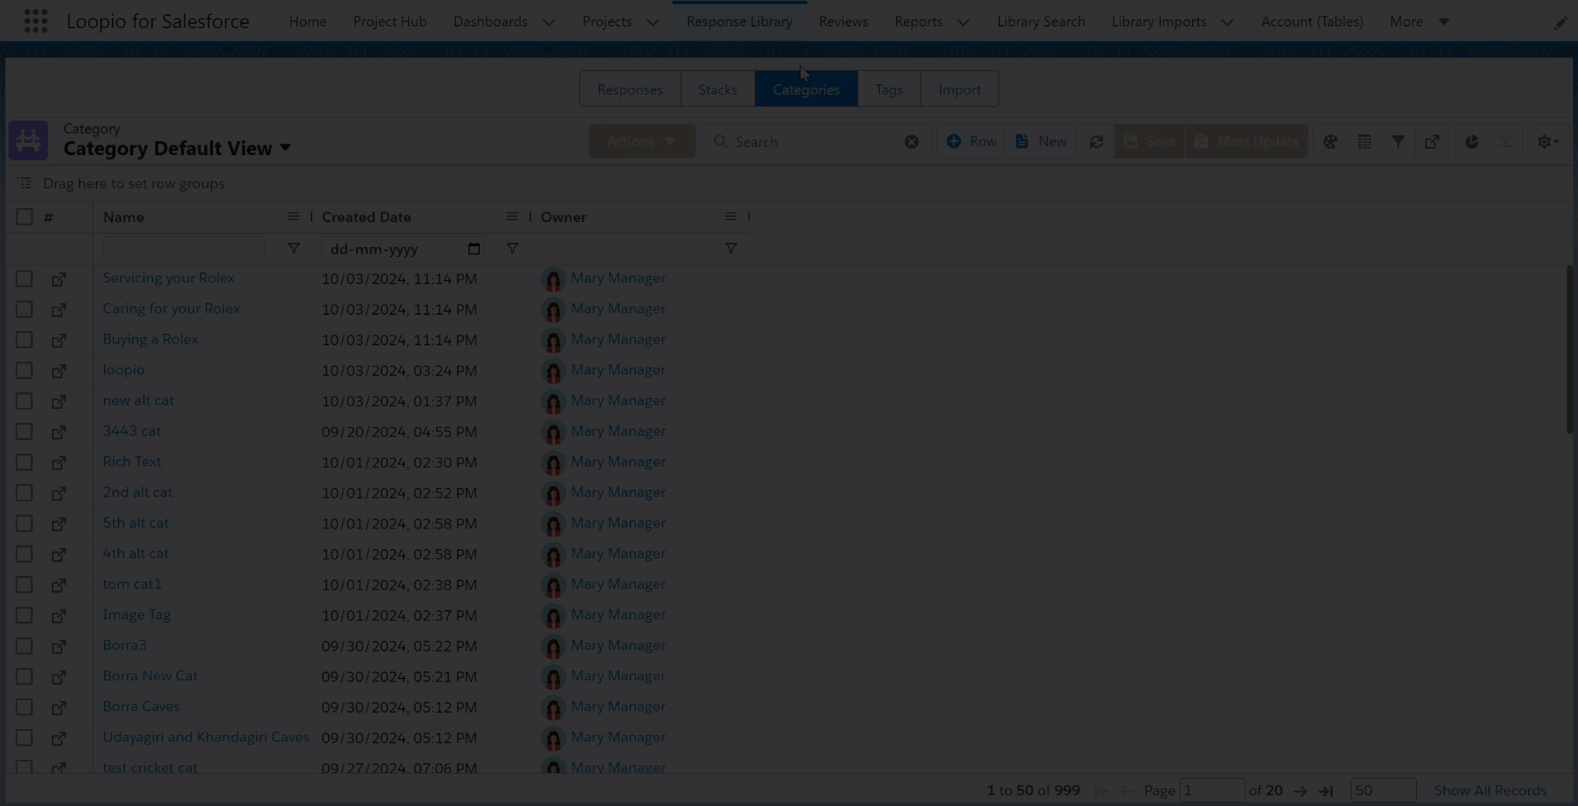1578x806 pixels.
Task: Open record link icon for Image Tag row
Action: click(59, 615)
